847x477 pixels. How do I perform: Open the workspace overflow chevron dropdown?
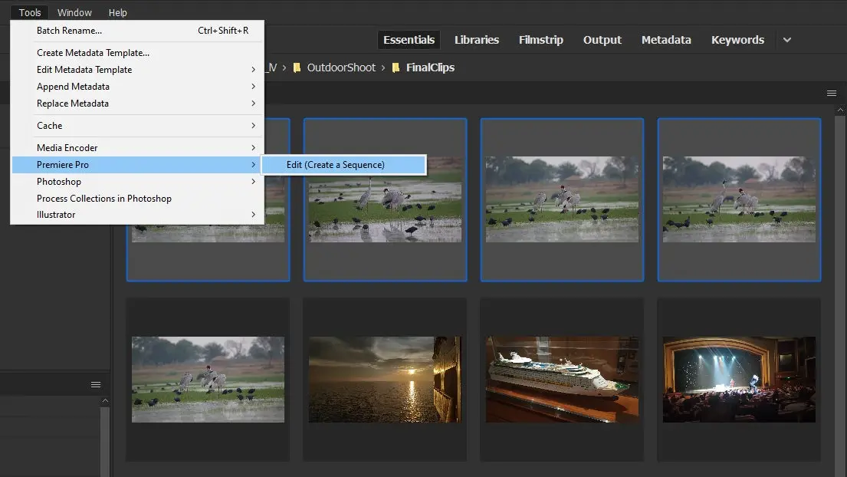(786, 40)
